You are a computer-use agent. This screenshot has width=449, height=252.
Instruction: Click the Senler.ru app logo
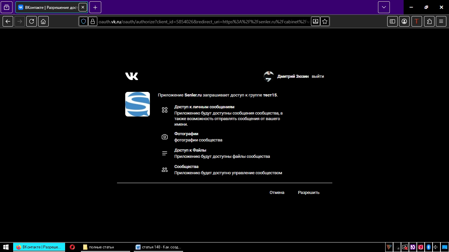pos(137,104)
